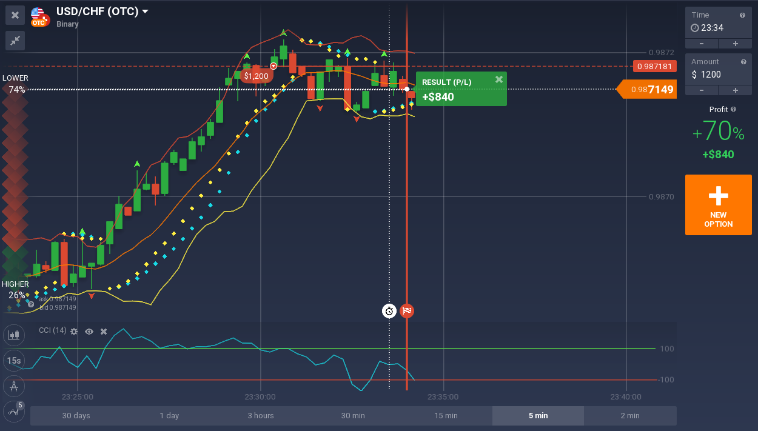Select the 3 hours timeframe
The image size is (758, 431).
(x=261, y=415)
